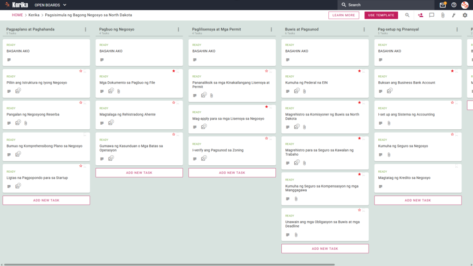Open attachment icon on Pananaliksik sa mga Lisensya card
Image resolution: width=473 pixels, height=266 pixels.
coord(212,95)
